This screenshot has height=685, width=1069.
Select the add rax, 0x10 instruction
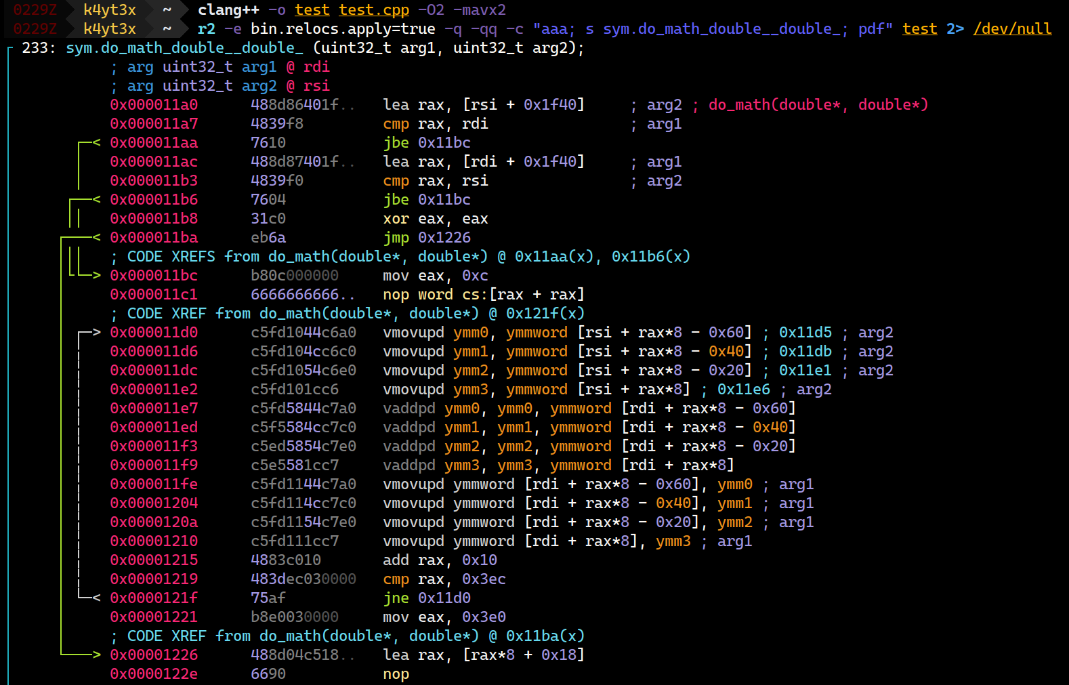coord(440,560)
